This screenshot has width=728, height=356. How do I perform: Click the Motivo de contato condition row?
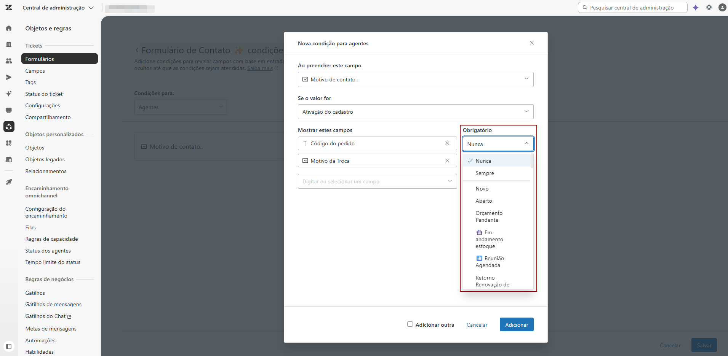[209, 146]
